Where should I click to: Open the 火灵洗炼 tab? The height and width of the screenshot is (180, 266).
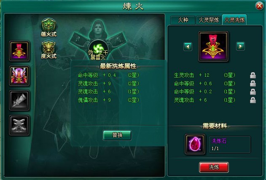234,20
